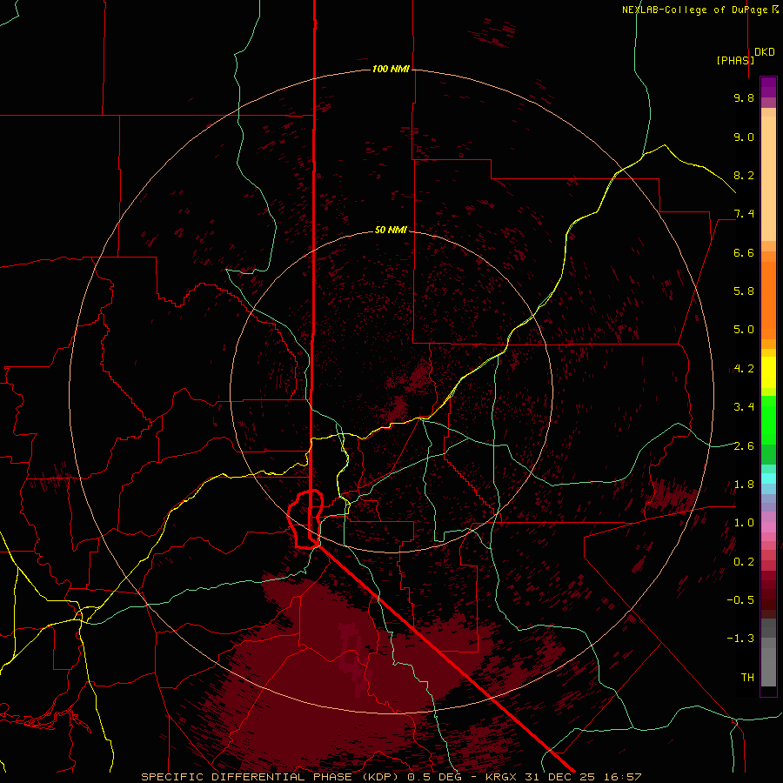Click the 6.6 scale value
783x783 pixels.
point(744,252)
